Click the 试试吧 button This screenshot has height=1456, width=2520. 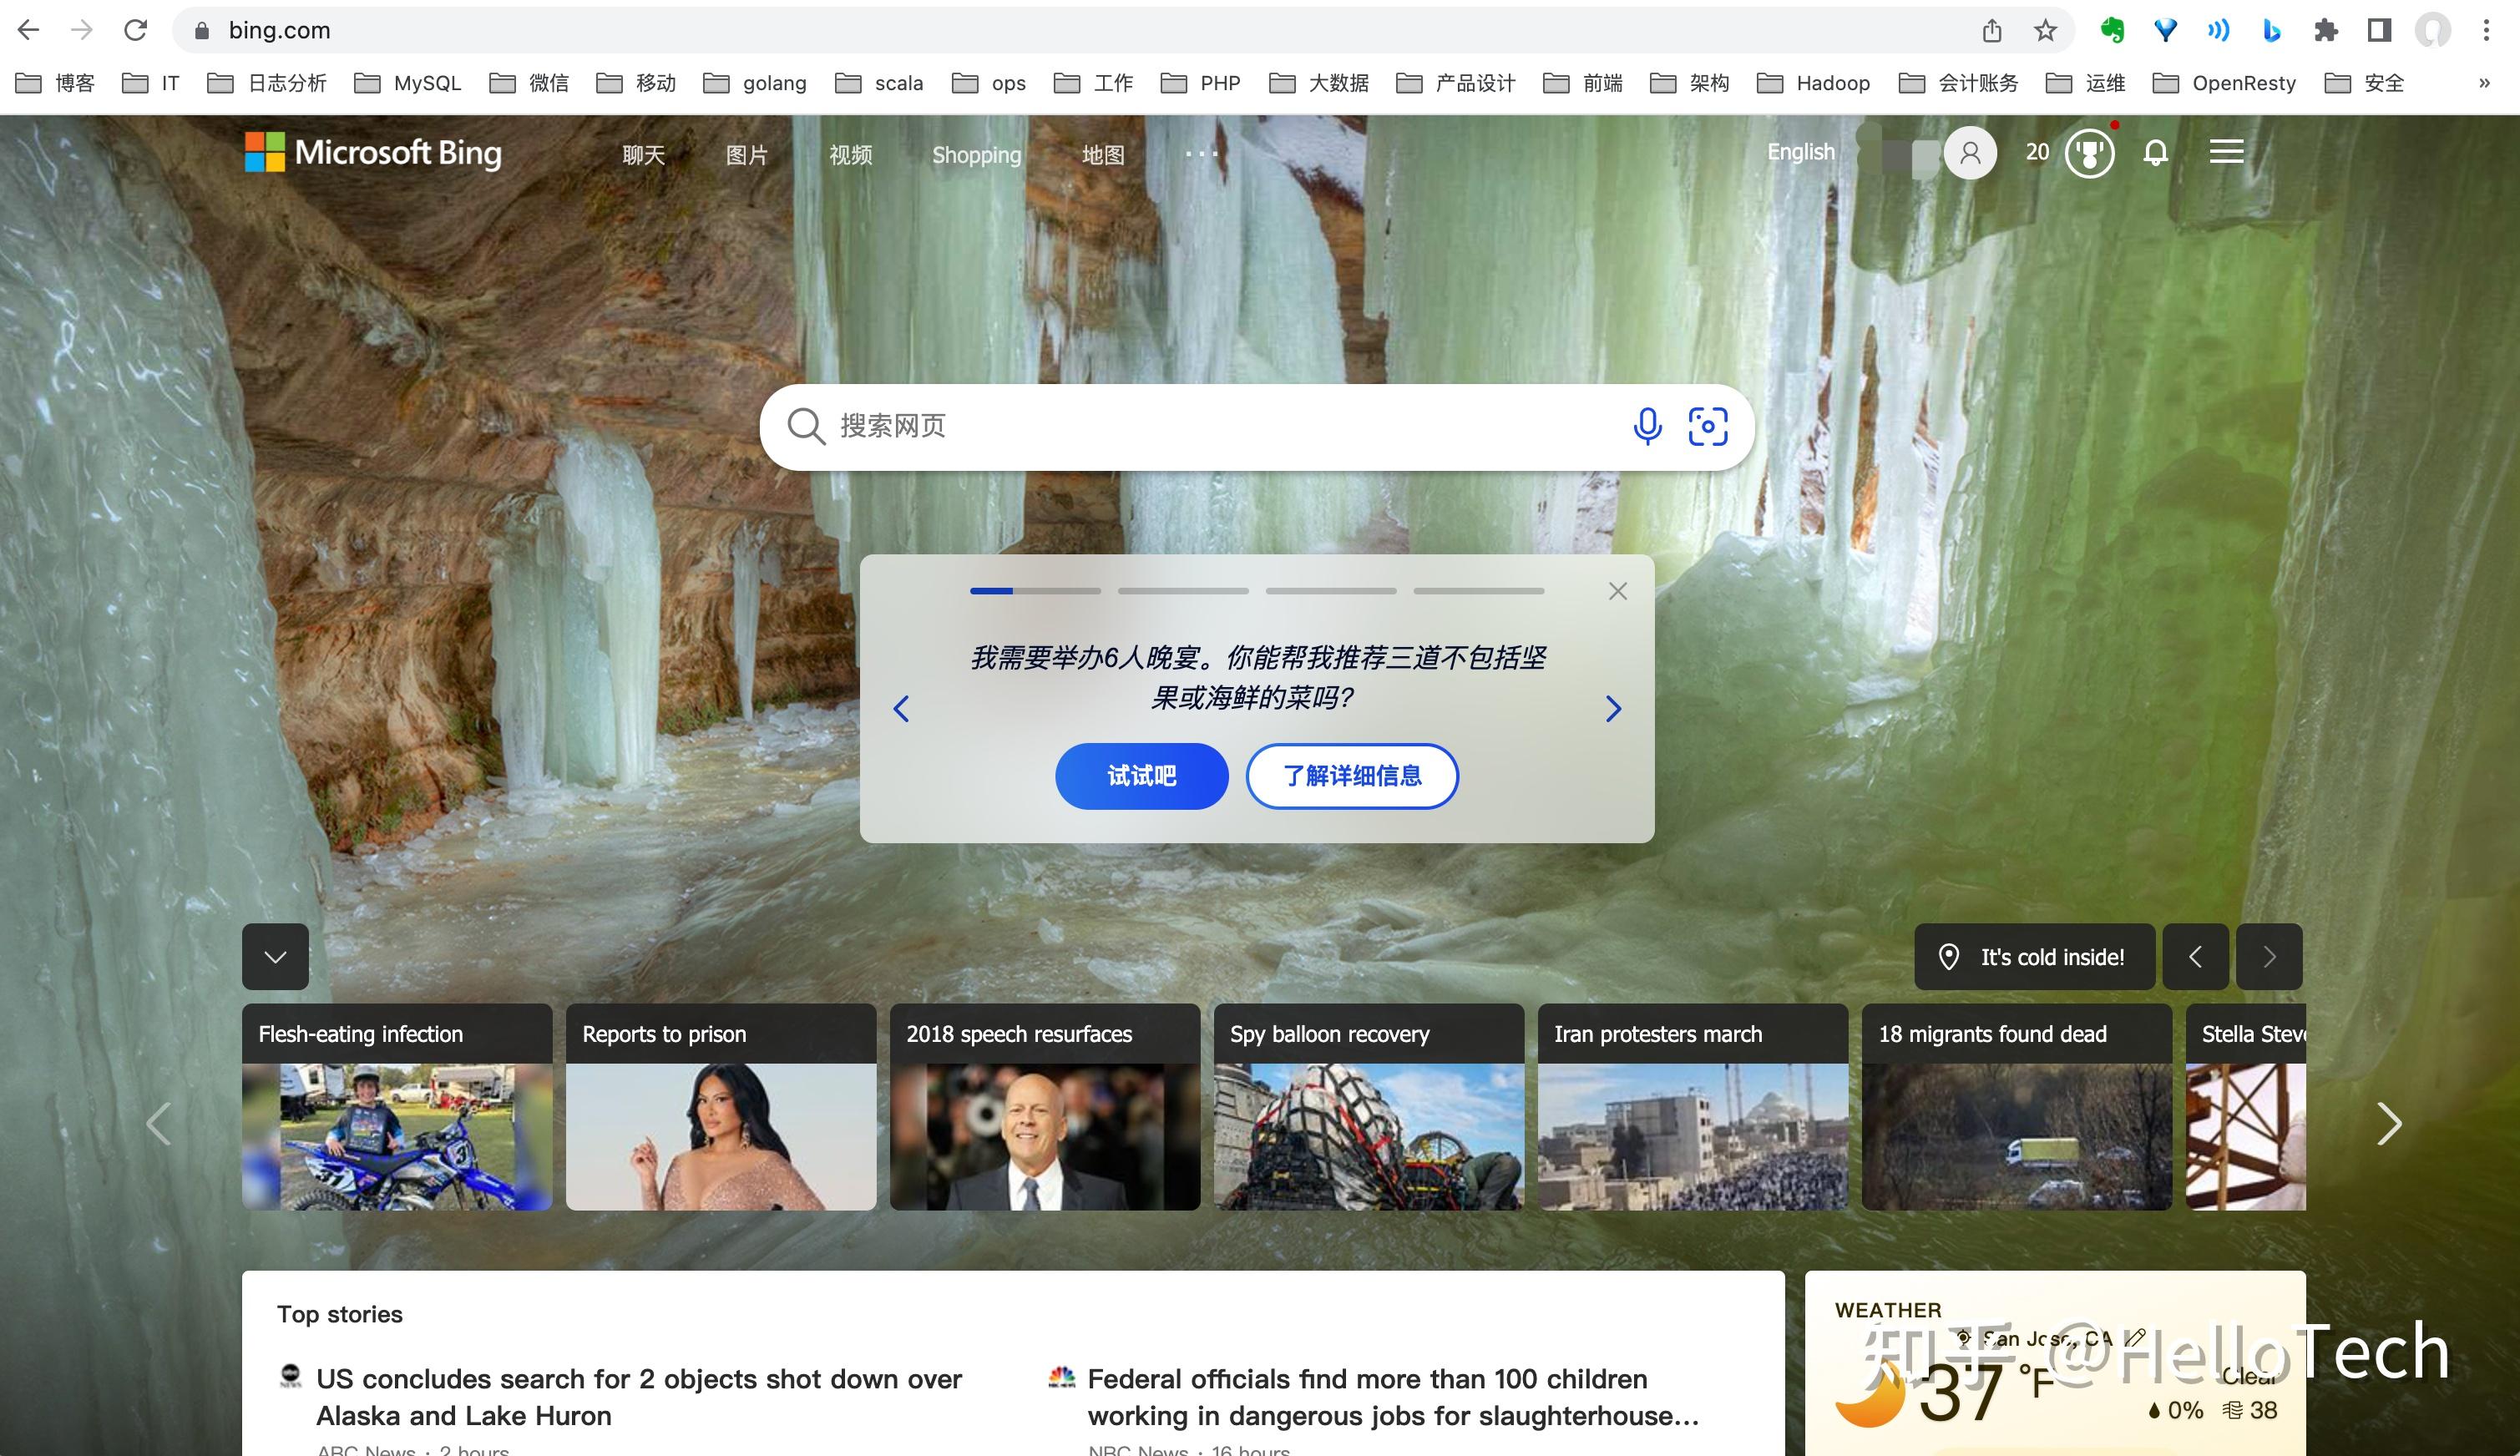point(1141,775)
